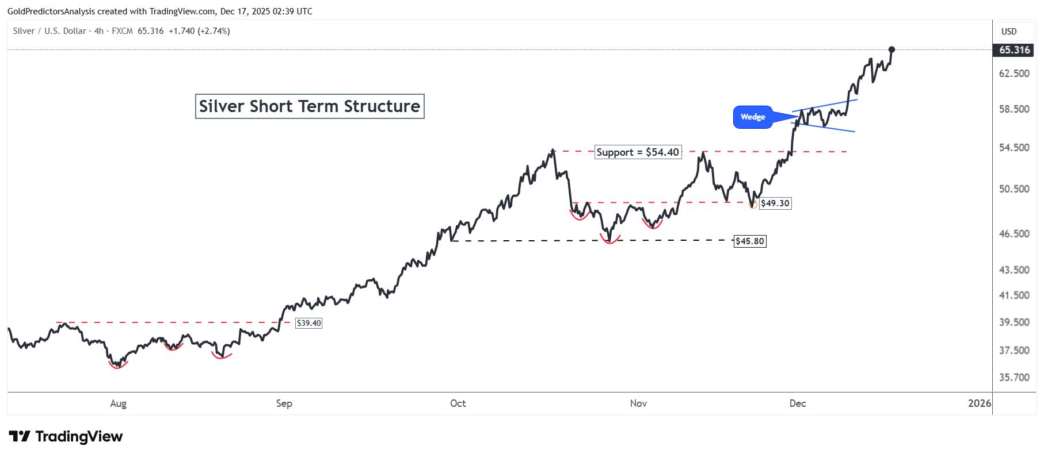Click the Silver / U.S. Dollar symbol title

point(49,31)
